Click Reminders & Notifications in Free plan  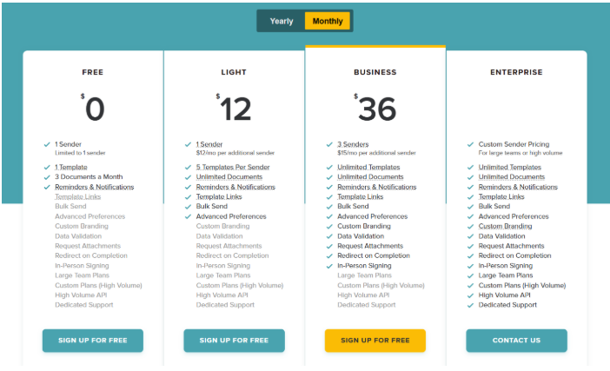[94, 187]
